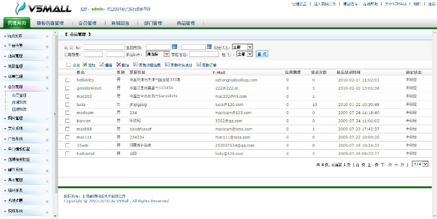Click the small icon right of sidebar 订单管理
Screen dimensions: 437x219
47,77
